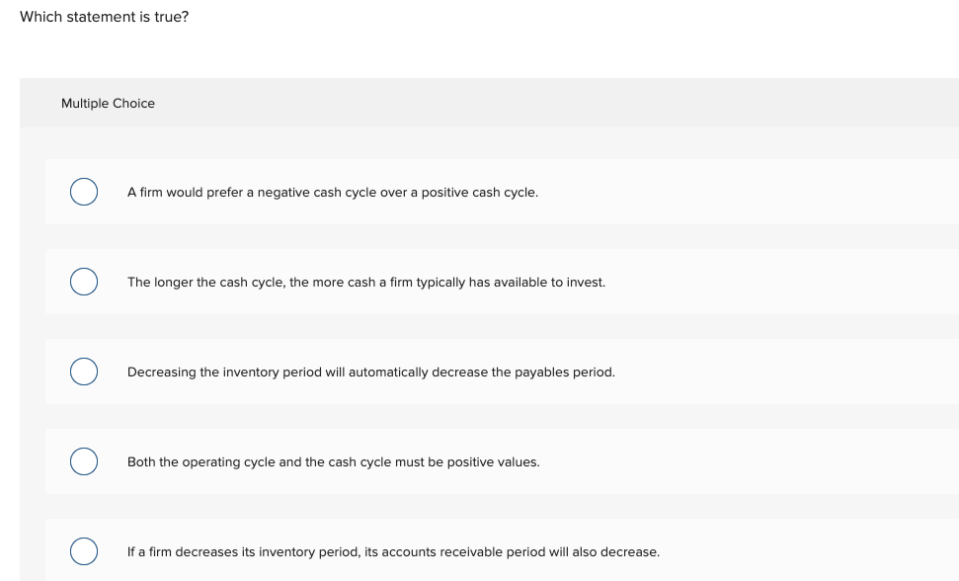Click the third answer option text

(x=371, y=372)
